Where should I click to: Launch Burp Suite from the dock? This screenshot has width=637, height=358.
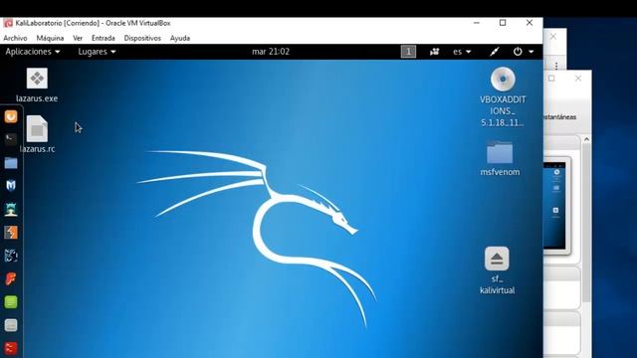click(11, 233)
